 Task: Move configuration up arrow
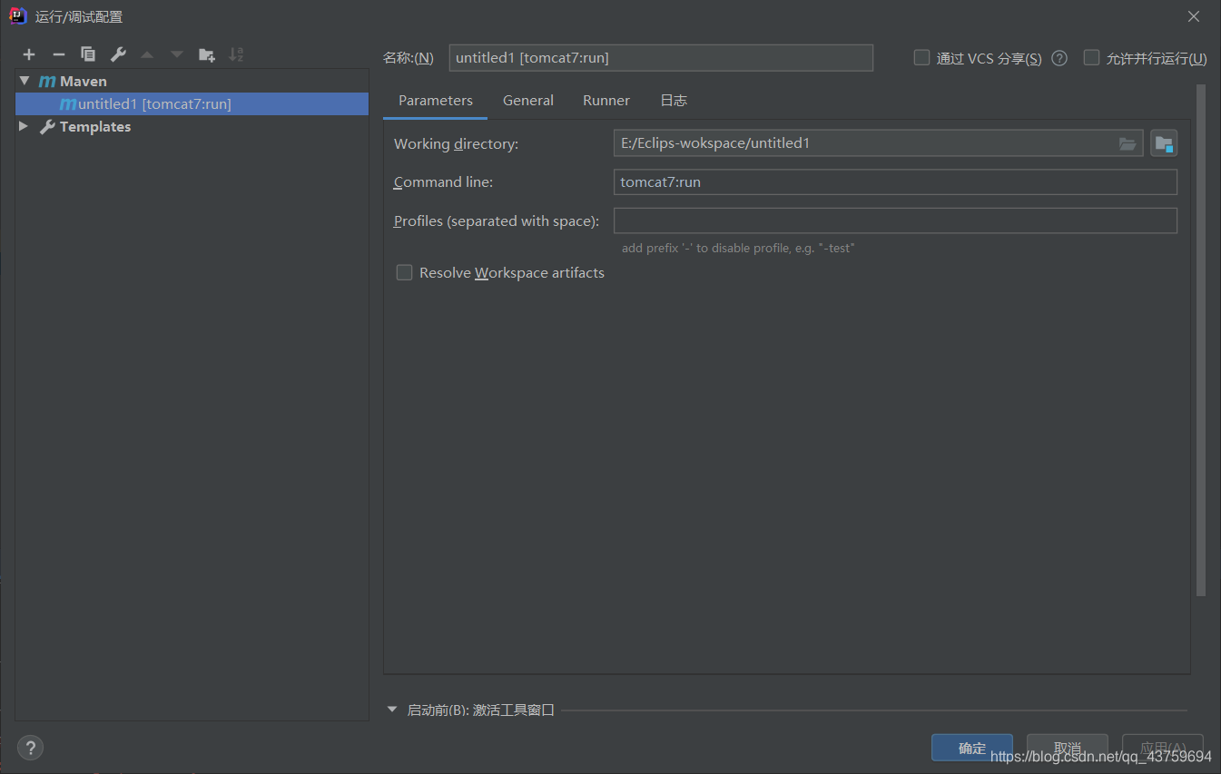point(147,54)
